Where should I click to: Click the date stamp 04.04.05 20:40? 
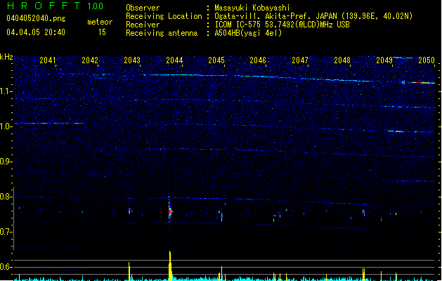pyautogui.click(x=36, y=32)
